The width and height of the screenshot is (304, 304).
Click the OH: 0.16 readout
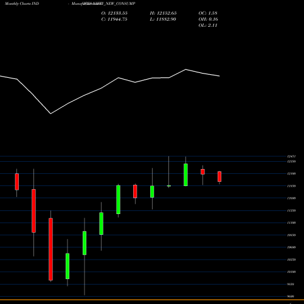coord(209,19)
